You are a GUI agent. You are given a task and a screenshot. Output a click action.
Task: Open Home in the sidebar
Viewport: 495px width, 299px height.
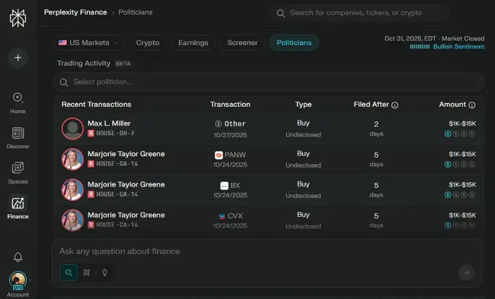[18, 103]
